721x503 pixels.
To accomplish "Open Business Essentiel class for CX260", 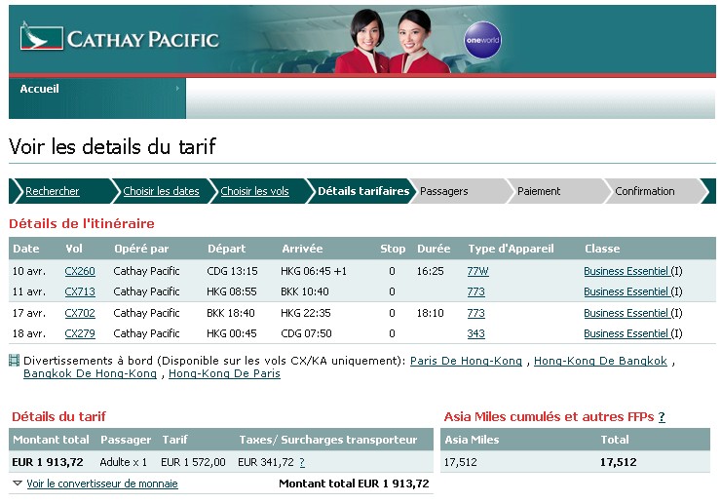I will pyautogui.click(x=626, y=271).
